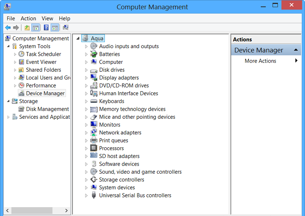Collapse the Device Manager actions section
305x216 pixels.
296,50
